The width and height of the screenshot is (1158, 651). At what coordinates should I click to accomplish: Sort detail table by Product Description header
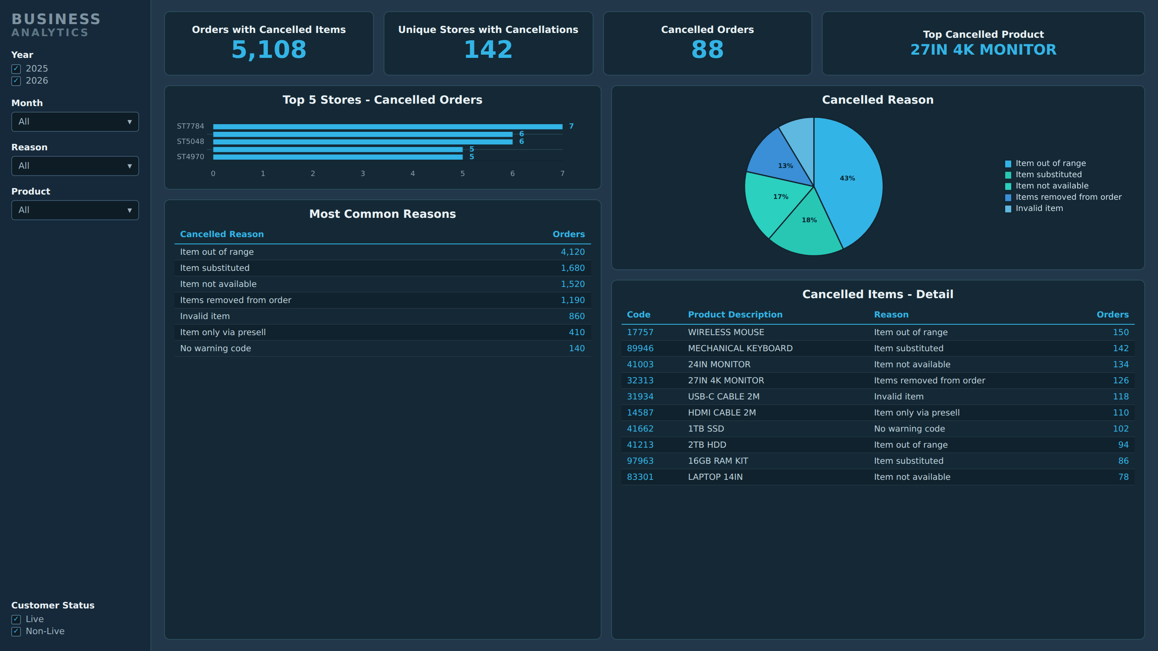pos(735,315)
